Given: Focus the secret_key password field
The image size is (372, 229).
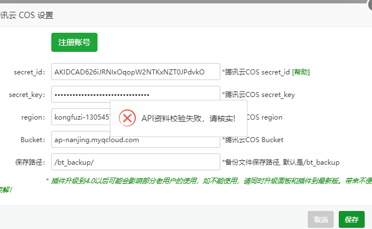Looking at the screenshot, I should pyautogui.click(x=136, y=93).
